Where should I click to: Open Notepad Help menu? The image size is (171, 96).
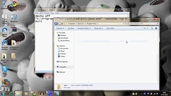coord(57,13)
